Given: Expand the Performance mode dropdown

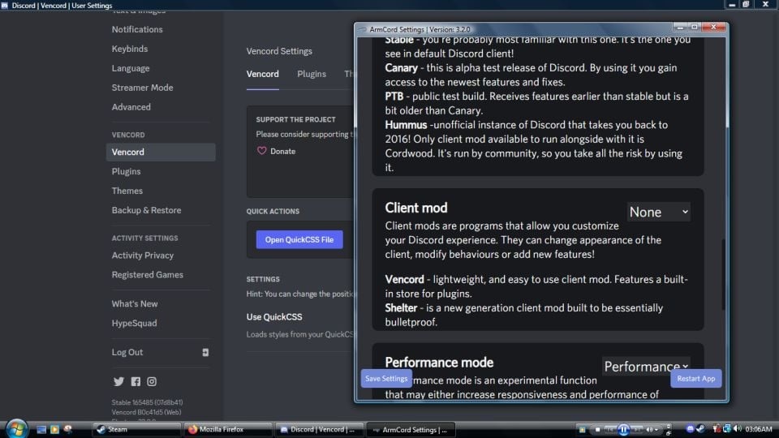Looking at the screenshot, I should 646,367.
